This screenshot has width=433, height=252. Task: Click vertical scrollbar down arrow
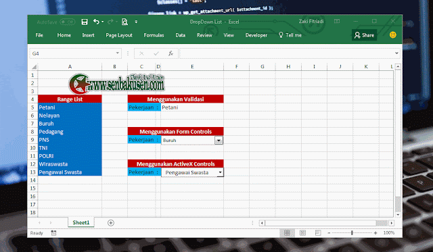point(398,214)
